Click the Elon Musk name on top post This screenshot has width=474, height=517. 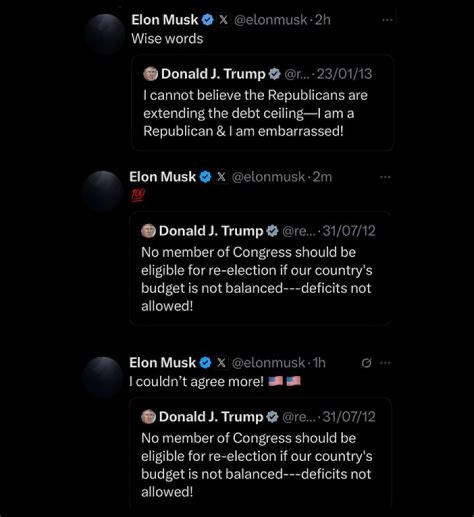point(165,20)
